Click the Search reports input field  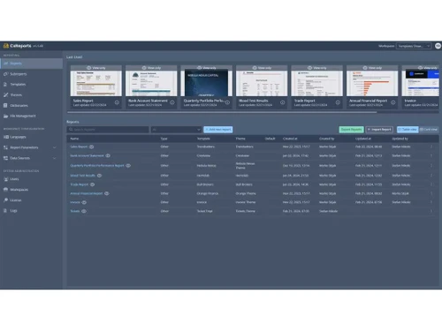[108, 130]
